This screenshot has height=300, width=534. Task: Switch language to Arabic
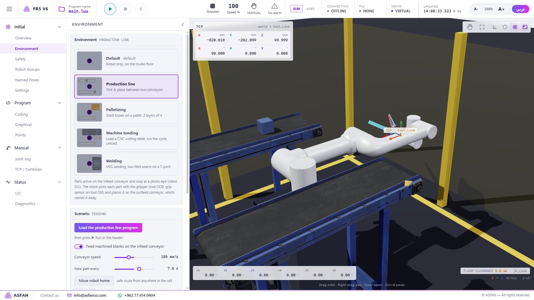(x=520, y=9)
